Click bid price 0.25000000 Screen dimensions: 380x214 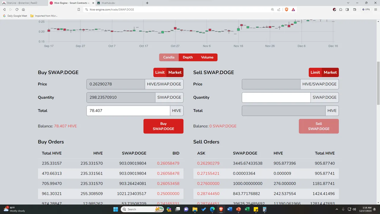[x=168, y=193]
